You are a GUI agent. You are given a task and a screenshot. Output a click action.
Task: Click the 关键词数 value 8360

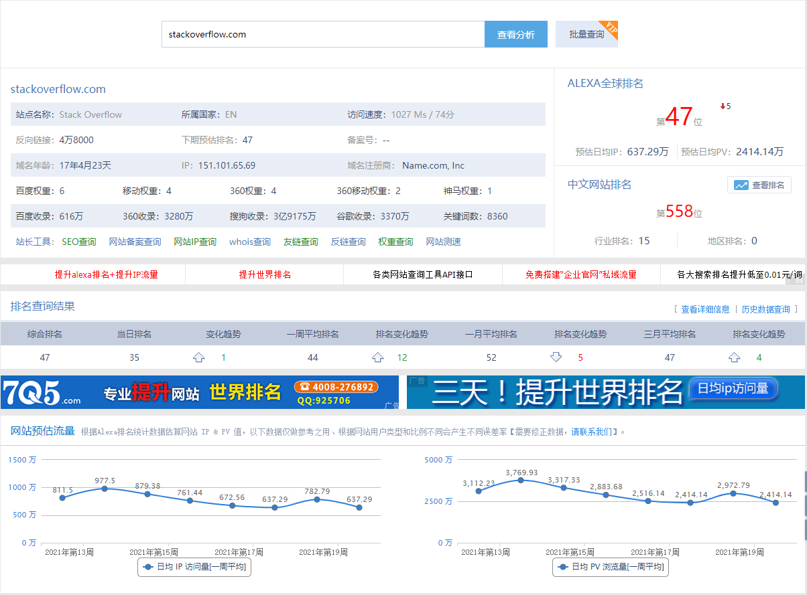(x=497, y=216)
